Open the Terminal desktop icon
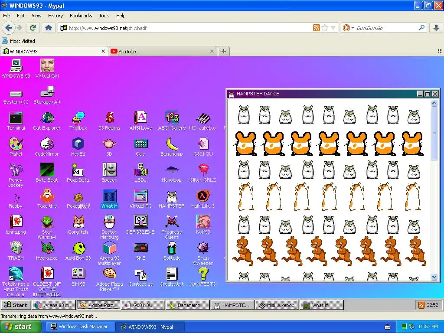 tap(16, 121)
